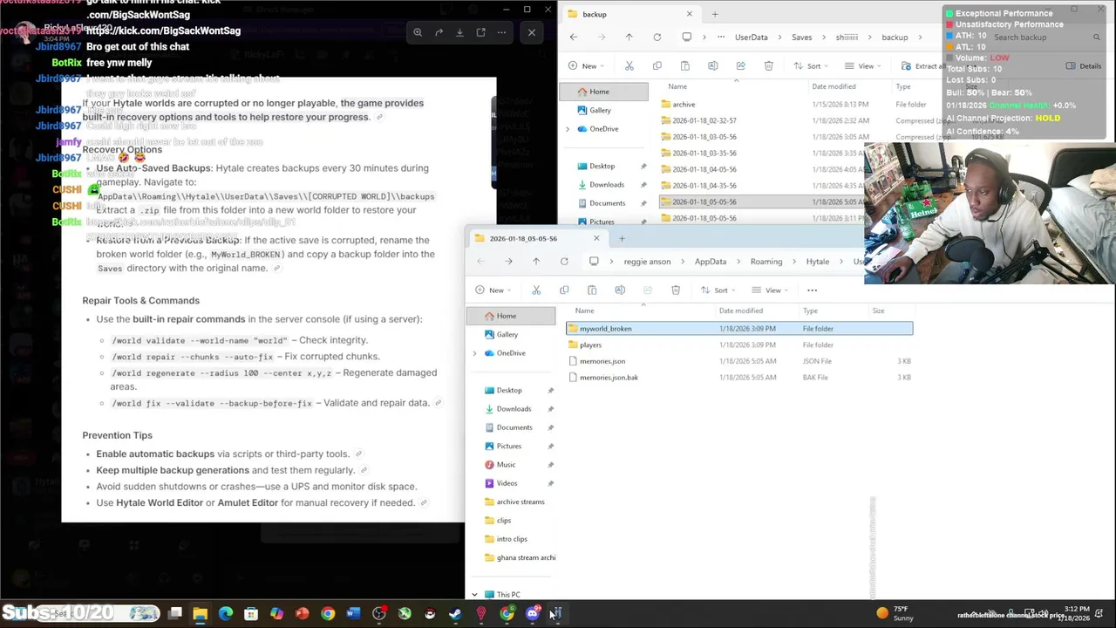Click zoom magnifier icon in image viewer
Screen dimensions: 1116x628
point(418,32)
